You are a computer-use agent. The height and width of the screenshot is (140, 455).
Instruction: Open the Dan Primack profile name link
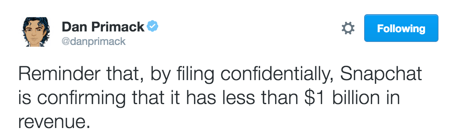pyautogui.click(x=103, y=27)
